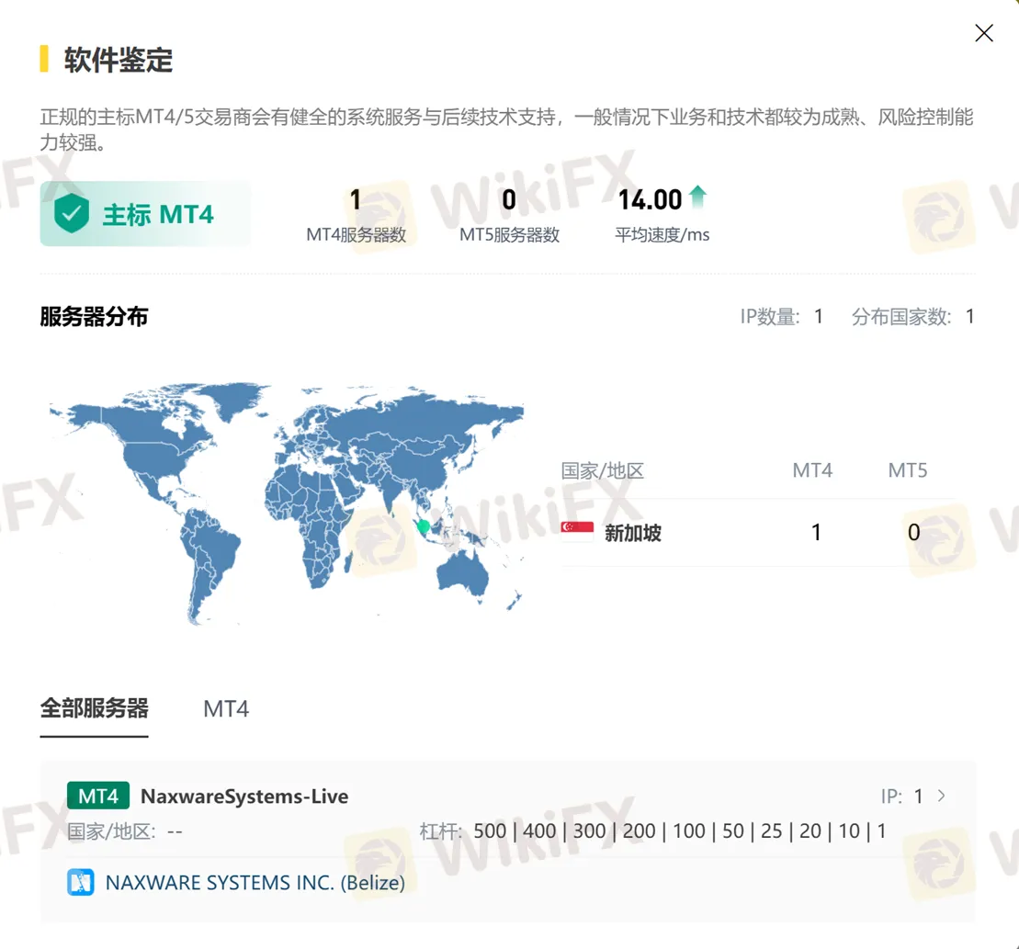The width and height of the screenshot is (1019, 949).
Task: Click the MT4 count 1 for 新加坡
Action: [x=816, y=532]
